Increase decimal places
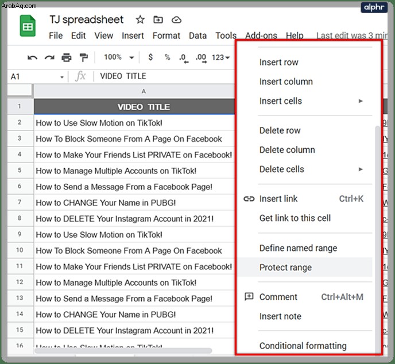Image resolution: width=395 pixels, height=364 pixels. (x=201, y=58)
